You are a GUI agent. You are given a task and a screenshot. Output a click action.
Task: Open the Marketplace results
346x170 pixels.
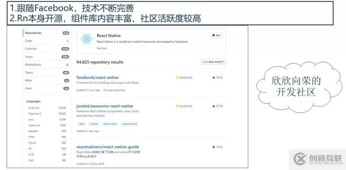(x=47, y=65)
